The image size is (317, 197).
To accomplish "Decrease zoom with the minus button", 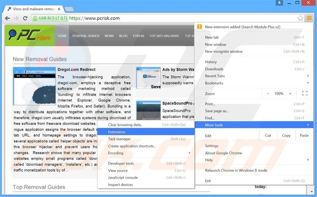I will [x=268, y=93].
